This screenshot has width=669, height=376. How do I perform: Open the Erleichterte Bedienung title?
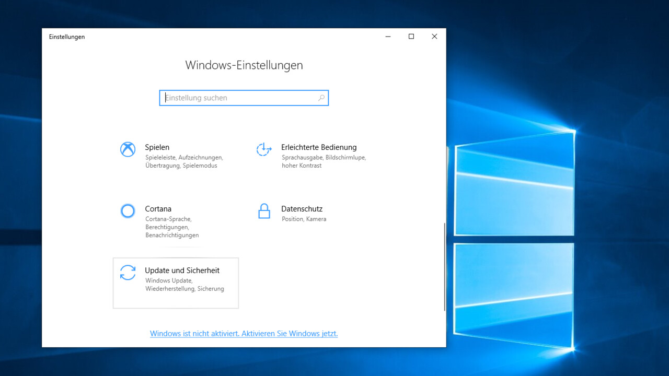pyautogui.click(x=319, y=147)
